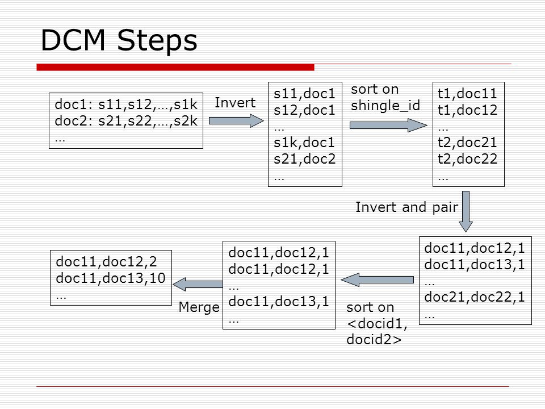
Task: Click the downward arrow beside Invert and pair
Action: 466,211
